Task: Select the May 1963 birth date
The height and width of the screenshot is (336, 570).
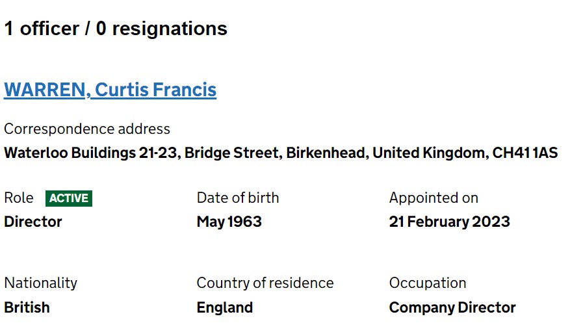Action: [x=229, y=222]
